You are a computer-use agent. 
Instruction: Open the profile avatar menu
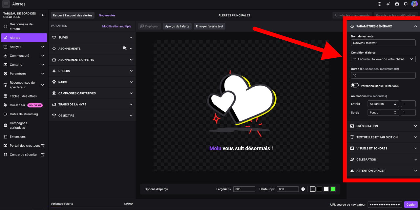click(414, 4)
